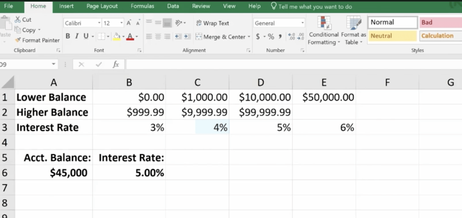
Task: Apply Percent Style number format
Action: tap(271, 37)
